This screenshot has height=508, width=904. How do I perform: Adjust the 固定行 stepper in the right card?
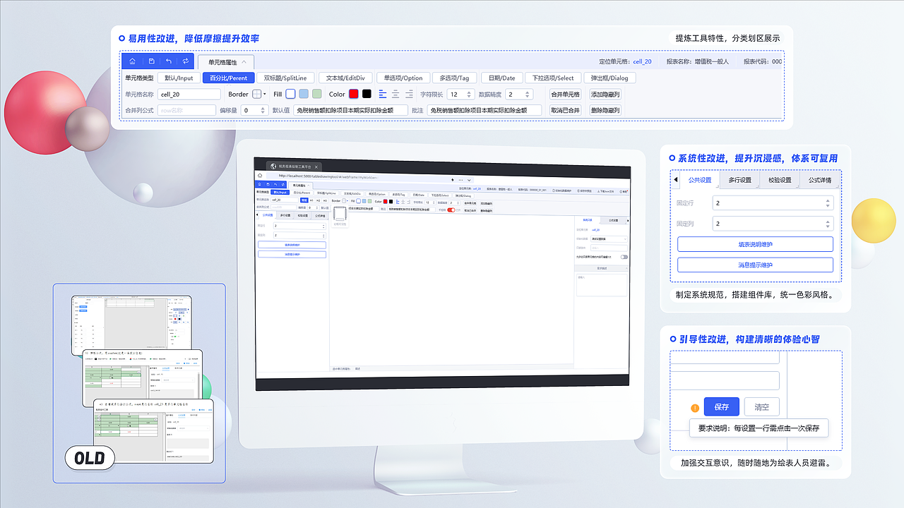pyautogui.click(x=773, y=203)
